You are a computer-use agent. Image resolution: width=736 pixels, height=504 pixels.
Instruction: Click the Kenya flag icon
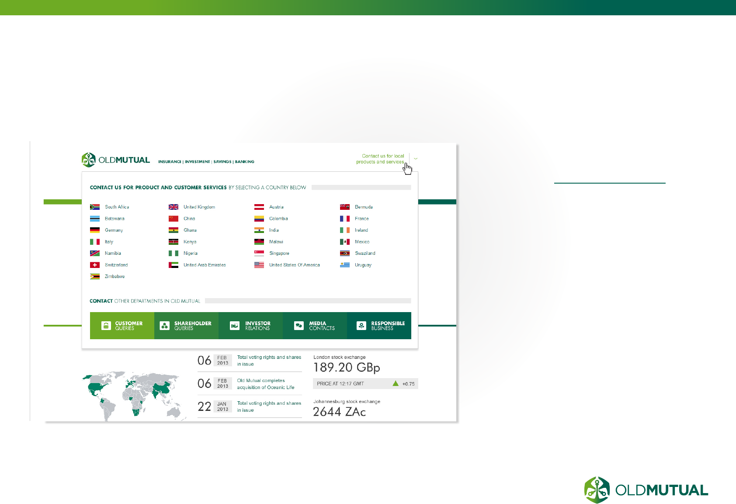point(174,242)
